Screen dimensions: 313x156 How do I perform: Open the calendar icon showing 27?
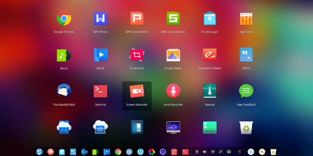coord(174,152)
